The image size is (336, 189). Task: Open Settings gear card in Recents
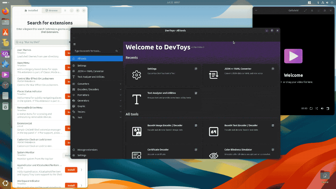tap(136, 75)
